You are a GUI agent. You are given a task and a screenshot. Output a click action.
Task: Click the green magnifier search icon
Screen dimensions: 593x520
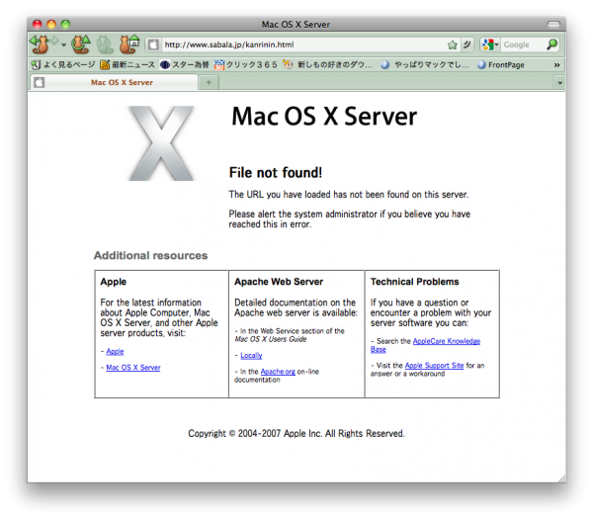551,44
